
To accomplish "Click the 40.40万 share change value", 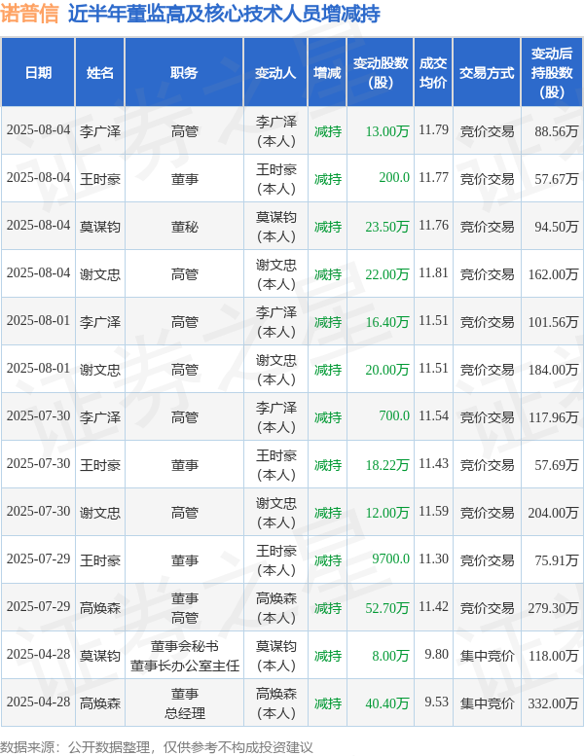I will (x=387, y=703).
